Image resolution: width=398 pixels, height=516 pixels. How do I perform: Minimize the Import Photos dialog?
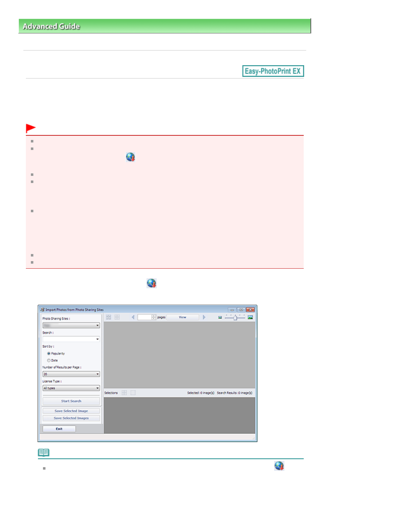click(232, 310)
